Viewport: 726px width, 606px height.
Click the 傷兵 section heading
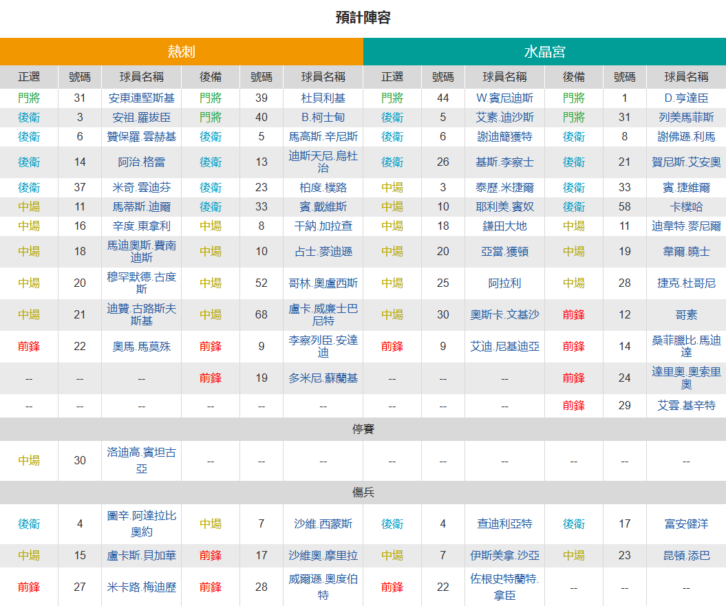(x=363, y=492)
